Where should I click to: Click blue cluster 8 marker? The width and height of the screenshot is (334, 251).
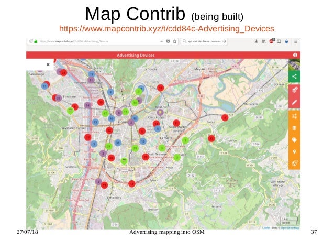110,92
